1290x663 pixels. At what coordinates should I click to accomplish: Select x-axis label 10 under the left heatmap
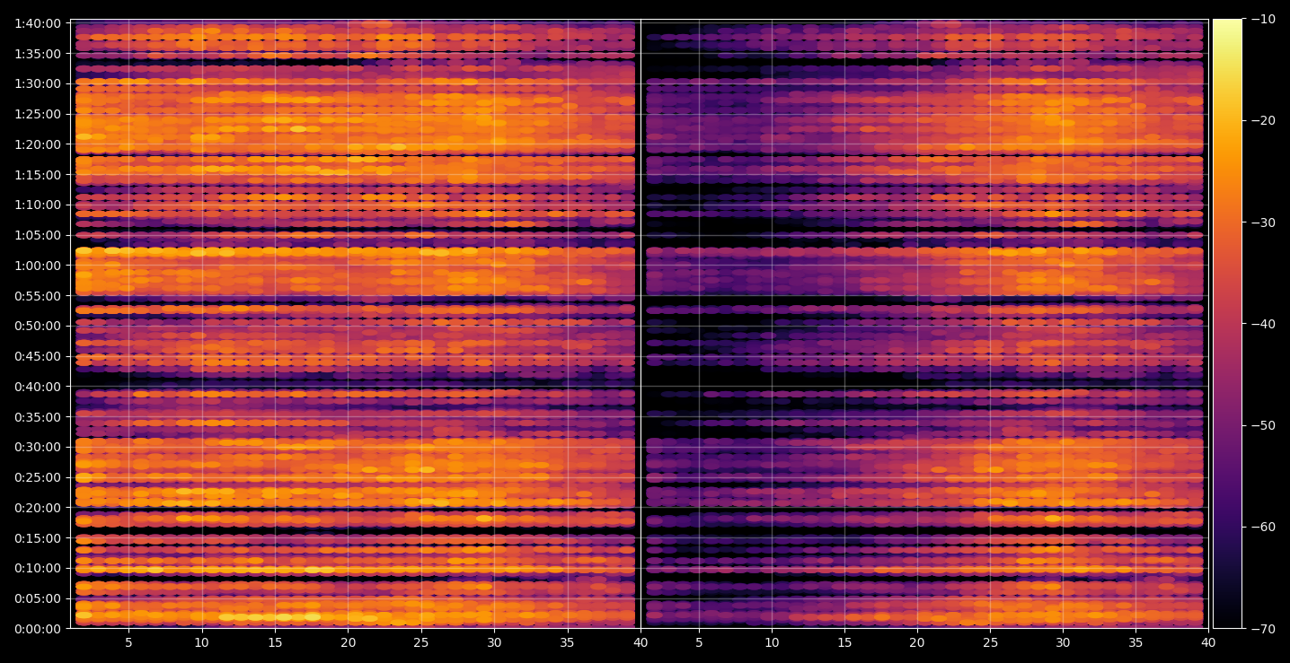(201, 643)
